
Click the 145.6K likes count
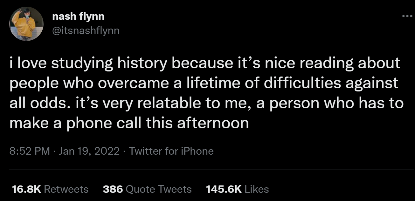point(224,189)
